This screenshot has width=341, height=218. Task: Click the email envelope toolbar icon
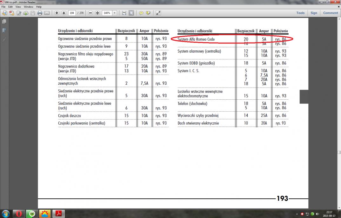click(47, 13)
